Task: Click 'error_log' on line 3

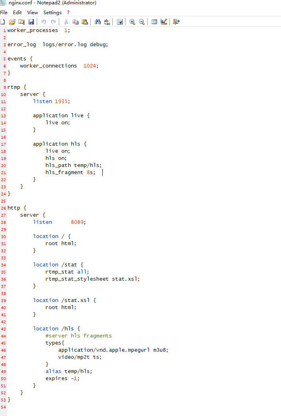Action: click(x=22, y=45)
